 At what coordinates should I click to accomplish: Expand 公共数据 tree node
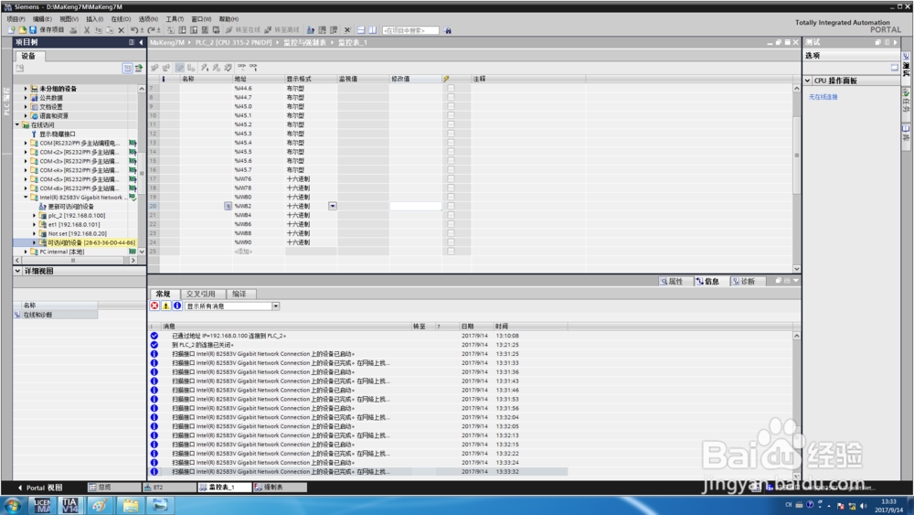[x=25, y=98]
